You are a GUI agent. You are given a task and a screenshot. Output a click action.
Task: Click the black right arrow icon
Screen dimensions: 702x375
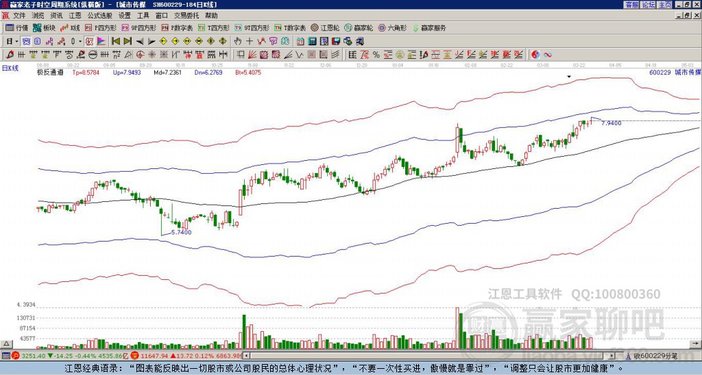152,41
